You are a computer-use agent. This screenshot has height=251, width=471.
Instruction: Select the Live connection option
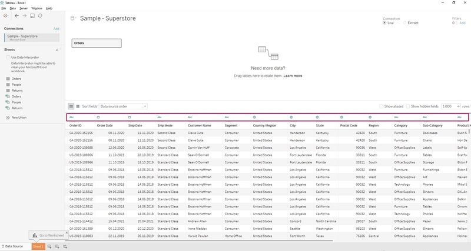point(384,23)
